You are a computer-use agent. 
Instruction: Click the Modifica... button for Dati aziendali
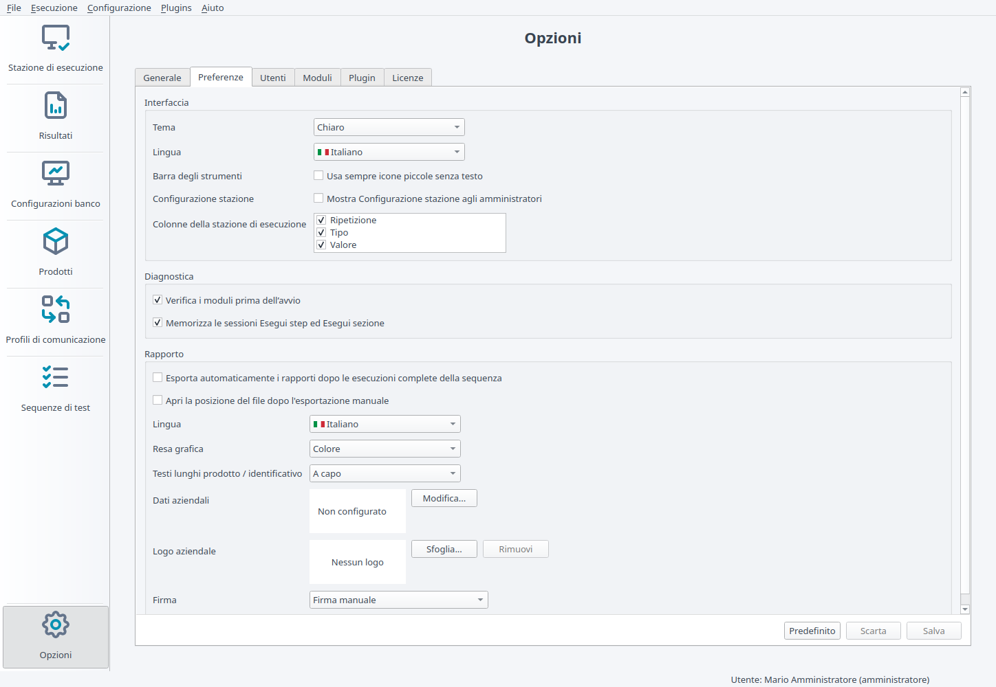pyautogui.click(x=444, y=498)
